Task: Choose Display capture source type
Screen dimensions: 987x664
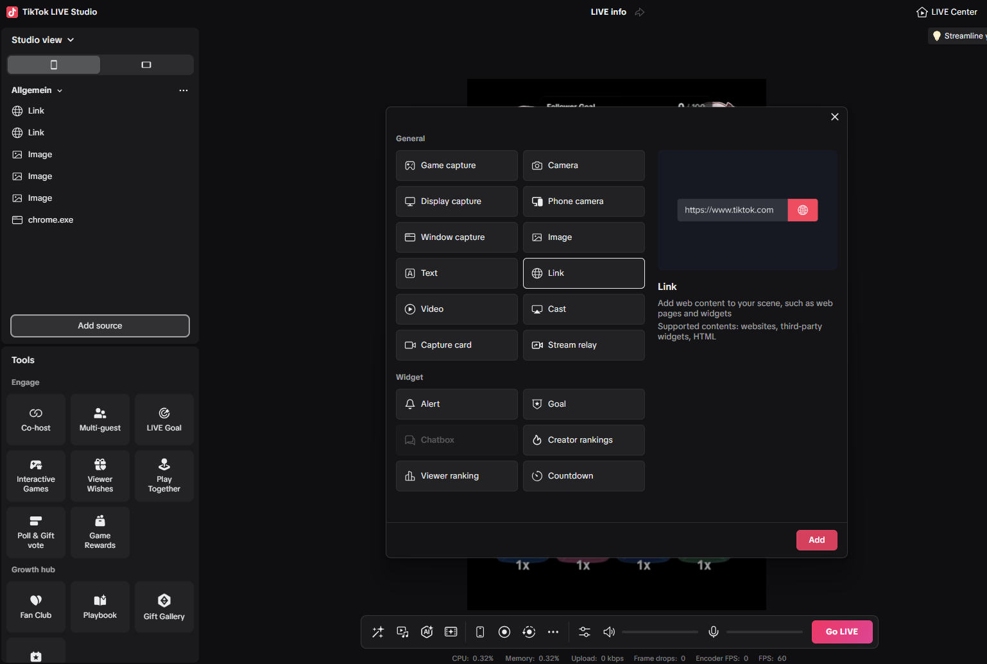Action: (x=457, y=201)
